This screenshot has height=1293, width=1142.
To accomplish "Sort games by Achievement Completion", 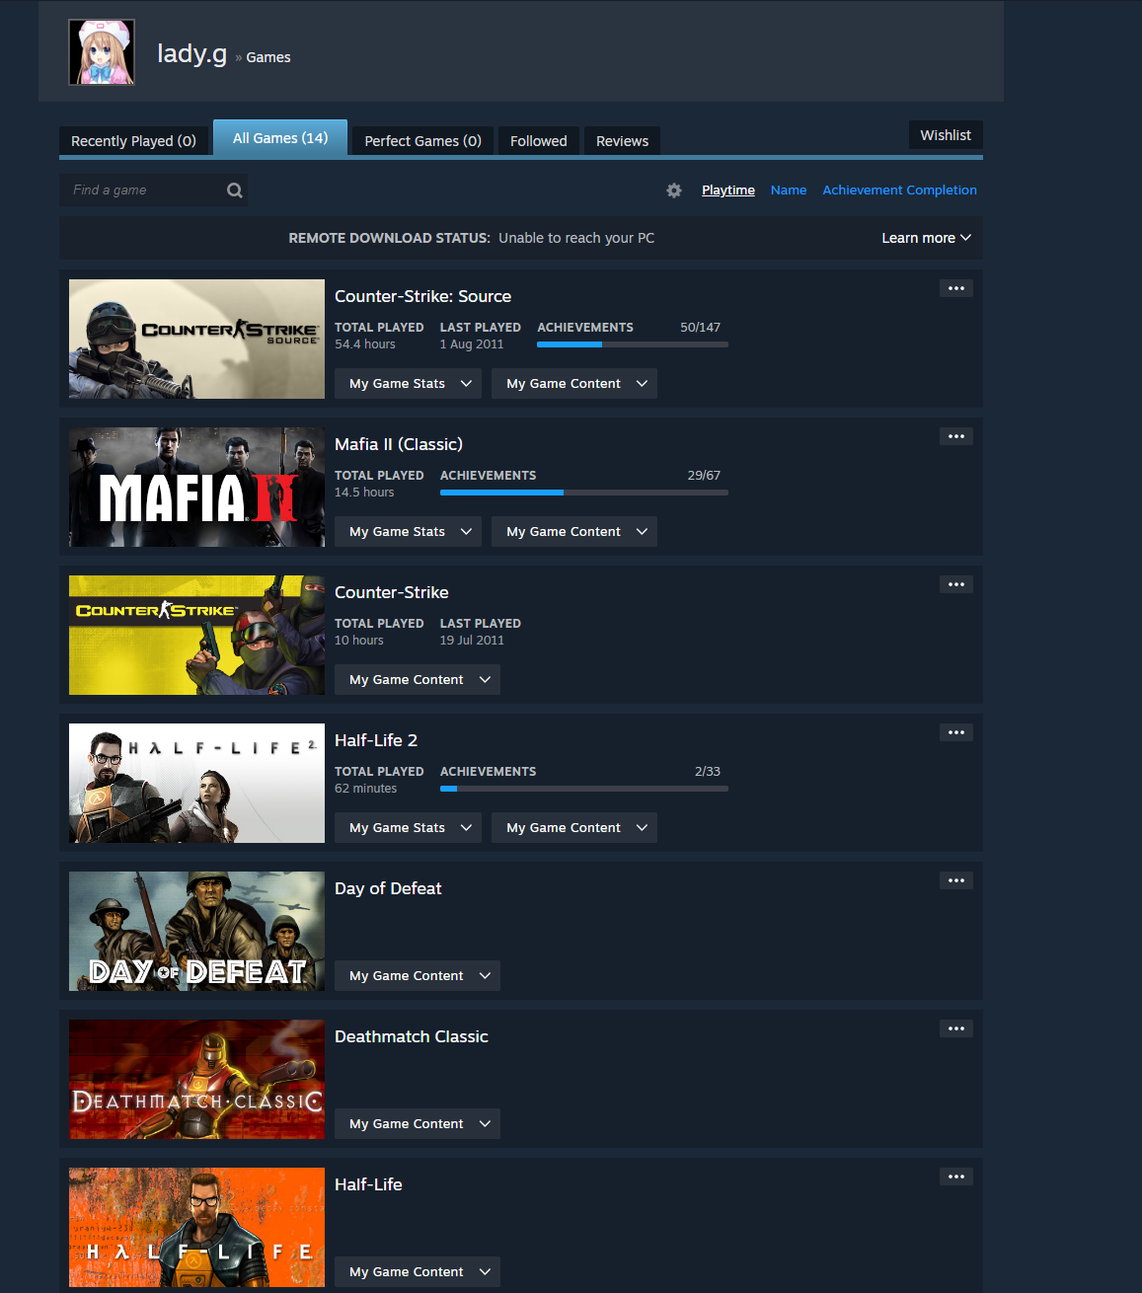I will [899, 190].
